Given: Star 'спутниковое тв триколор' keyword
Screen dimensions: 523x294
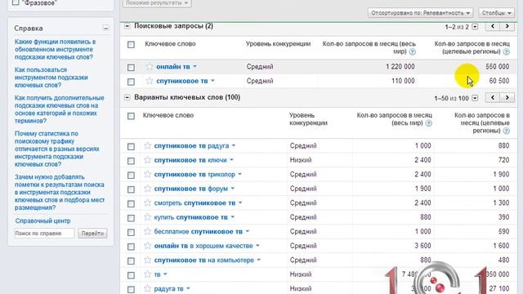Looking at the screenshot, I should 147,174.
